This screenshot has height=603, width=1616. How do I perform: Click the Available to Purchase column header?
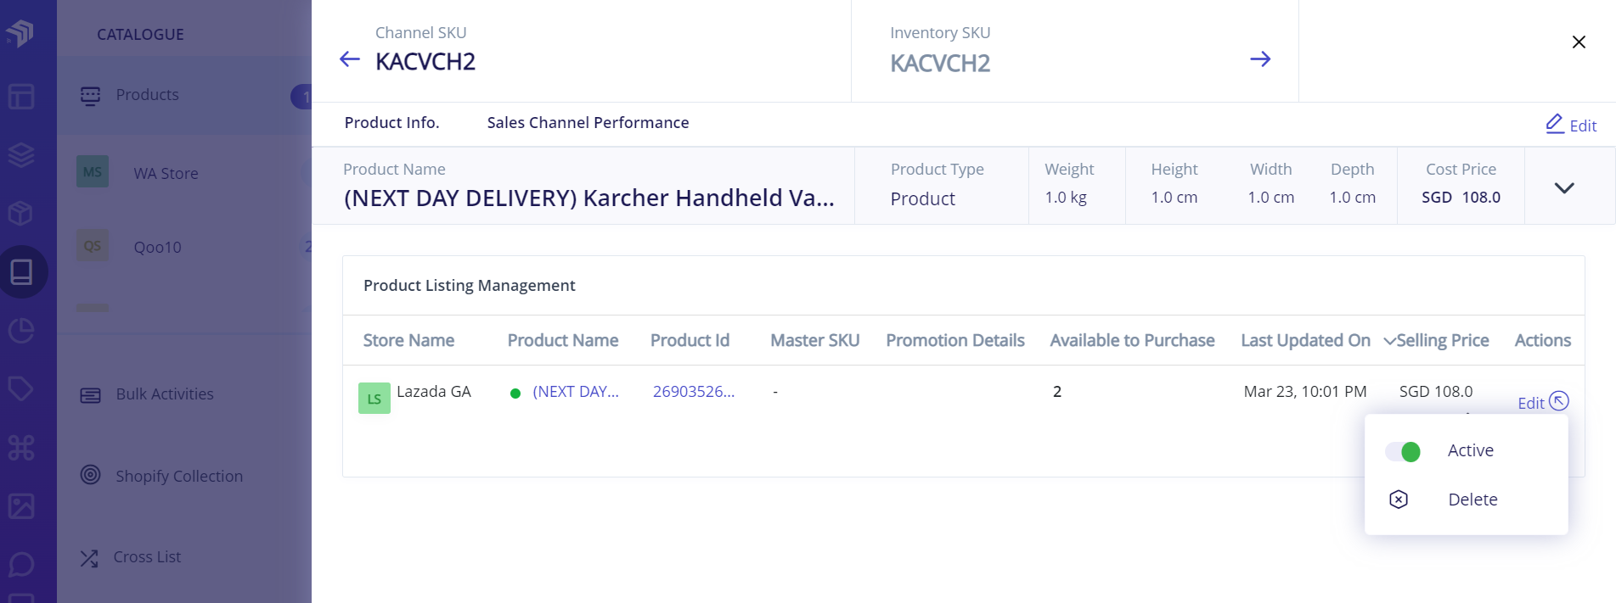(1132, 340)
